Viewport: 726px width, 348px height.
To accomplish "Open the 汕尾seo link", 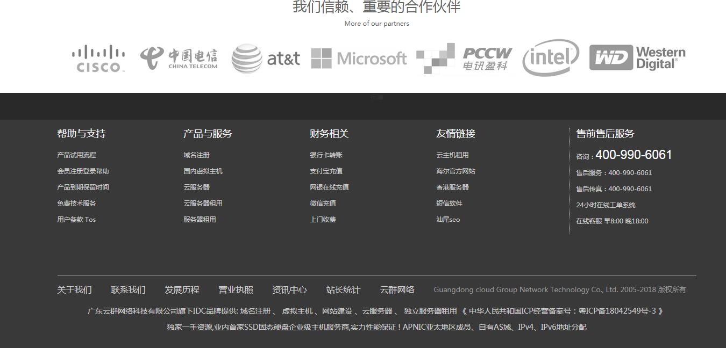I will click(448, 220).
